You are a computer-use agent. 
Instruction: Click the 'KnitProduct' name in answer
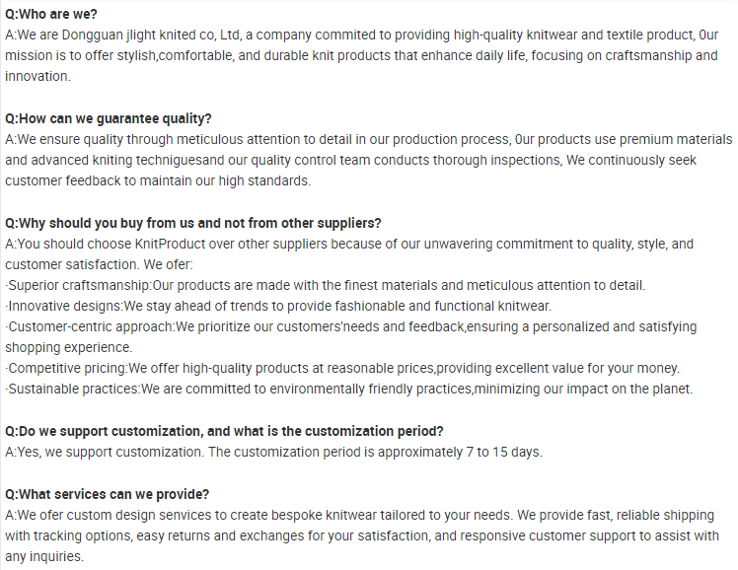[170, 245]
